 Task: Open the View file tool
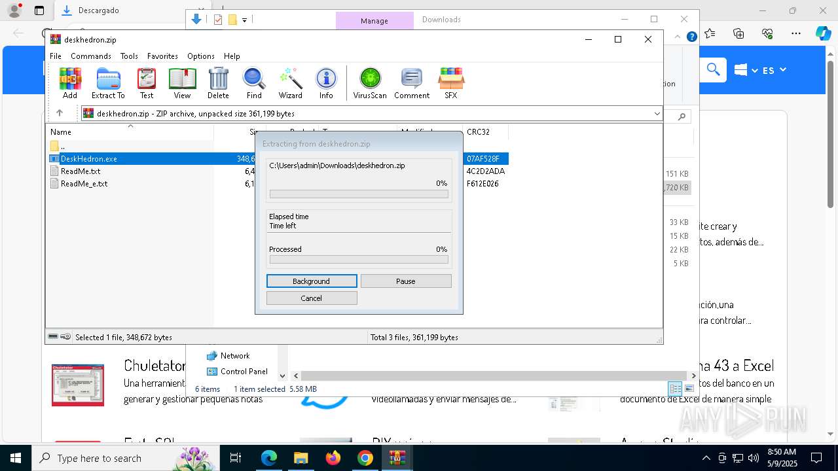[182, 83]
